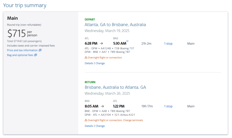Click the $715 per person price
The image size is (232, 138).
(x=22, y=33)
